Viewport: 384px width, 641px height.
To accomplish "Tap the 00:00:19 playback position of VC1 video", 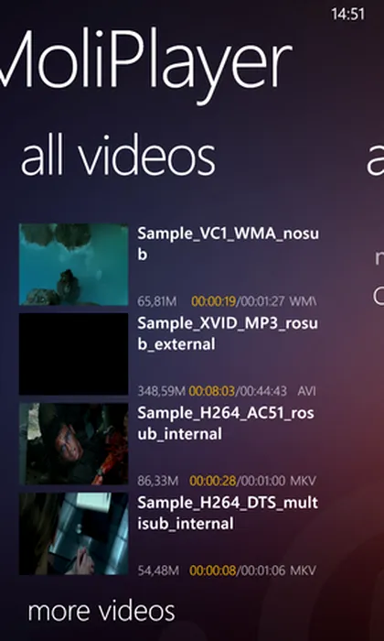I will [x=214, y=301].
